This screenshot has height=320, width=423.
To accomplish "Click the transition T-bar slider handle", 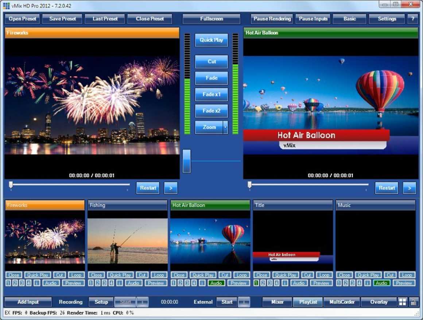I will pos(186,161).
